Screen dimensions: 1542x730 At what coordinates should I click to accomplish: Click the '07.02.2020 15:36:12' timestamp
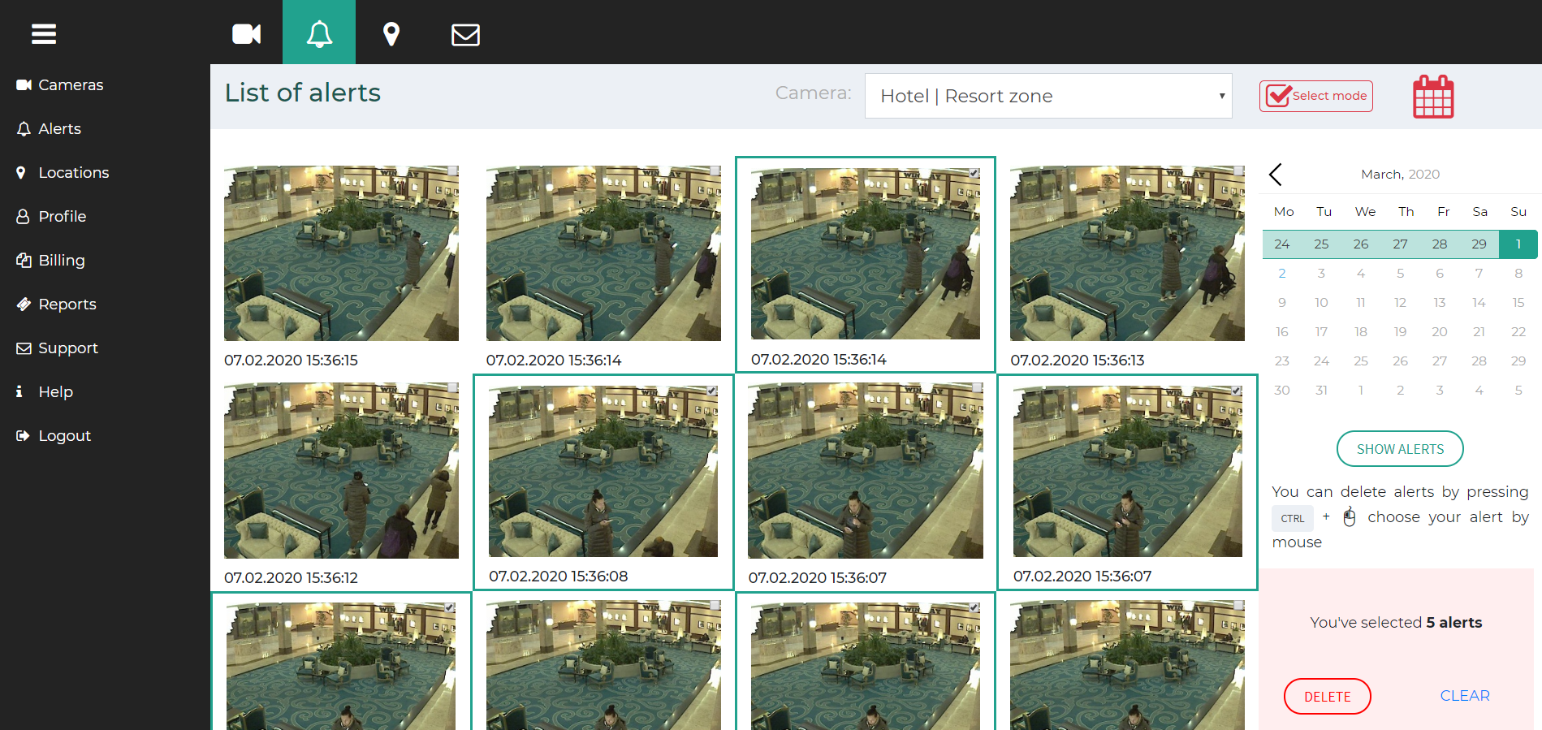(291, 577)
